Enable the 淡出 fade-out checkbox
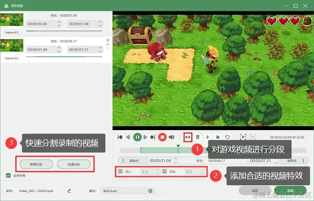 (x=165, y=171)
